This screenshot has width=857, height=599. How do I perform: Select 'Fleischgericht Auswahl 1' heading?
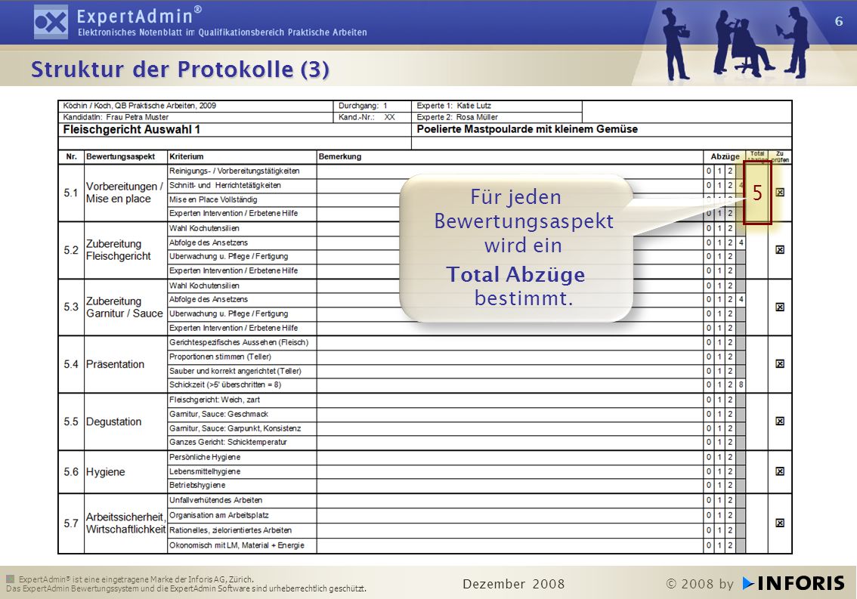coord(131,129)
